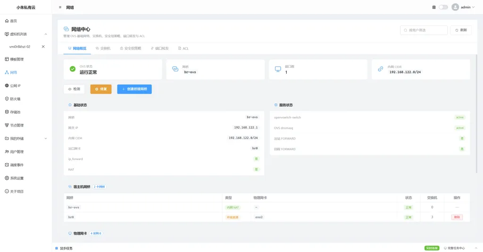The width and height of the screenshot is (483, 252).
Task: Open the admin user dropdown
Action: point(463,7)
